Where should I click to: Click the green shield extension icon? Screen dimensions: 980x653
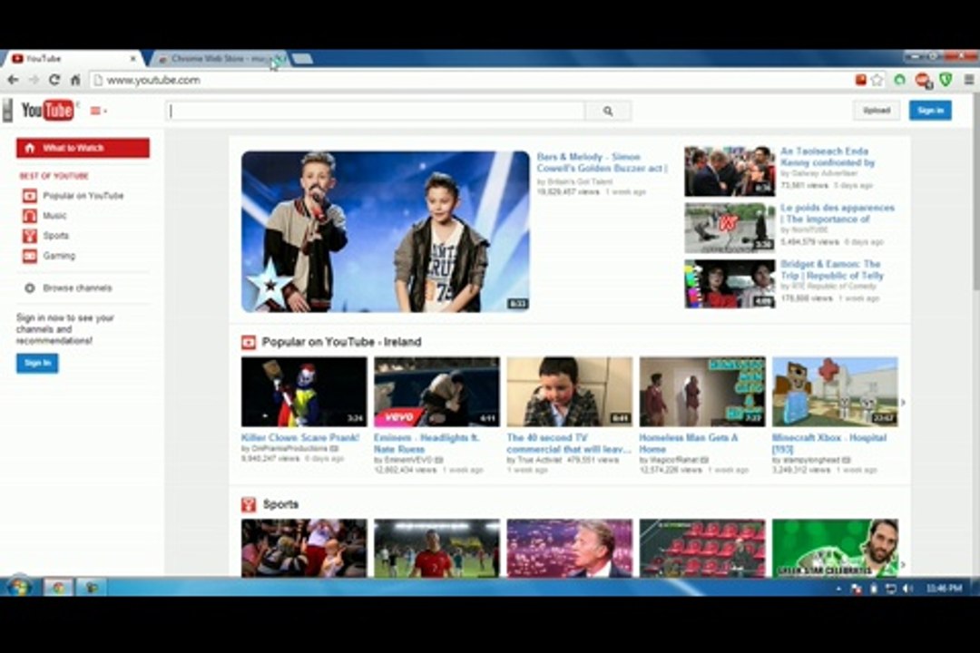pos(946,80)
